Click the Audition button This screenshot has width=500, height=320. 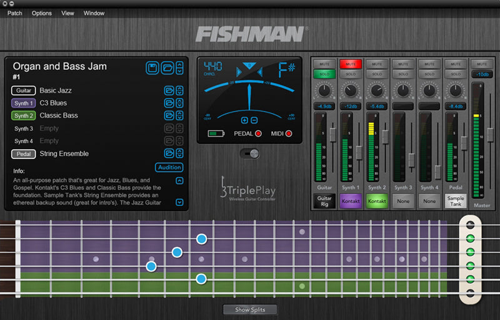[x=169, y=167]
